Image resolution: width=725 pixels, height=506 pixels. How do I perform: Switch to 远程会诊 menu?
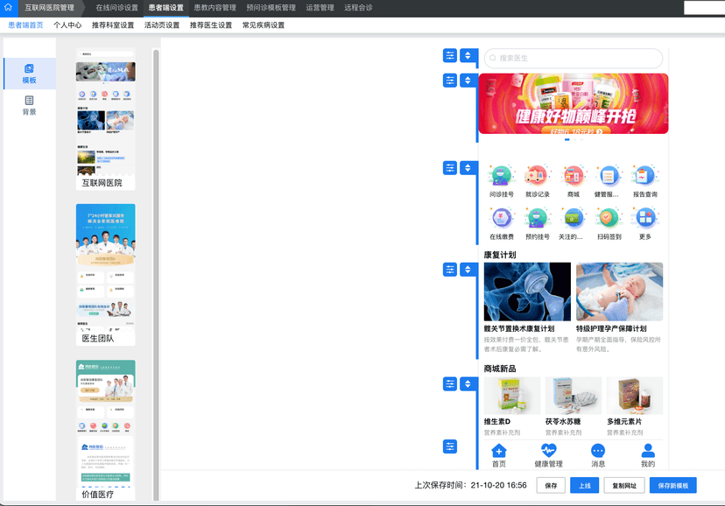coord(358,8)
